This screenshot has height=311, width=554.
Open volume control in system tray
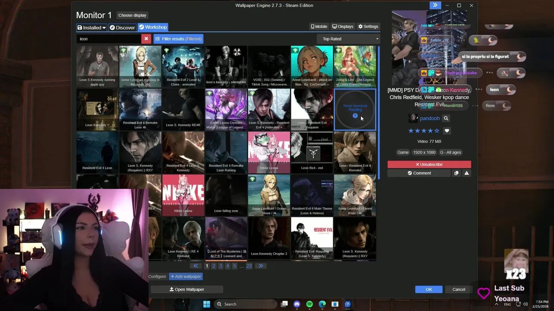pyautogui.click(x=526, y=304)
